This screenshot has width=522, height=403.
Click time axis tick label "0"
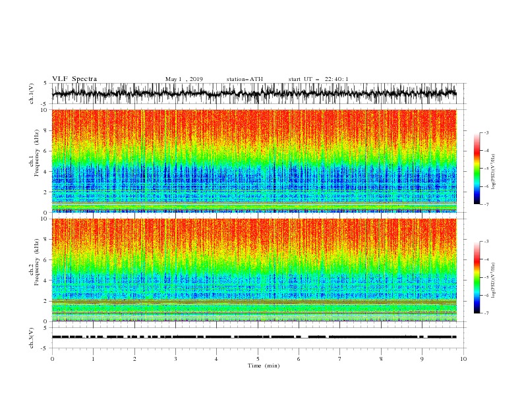click(52, 359)
